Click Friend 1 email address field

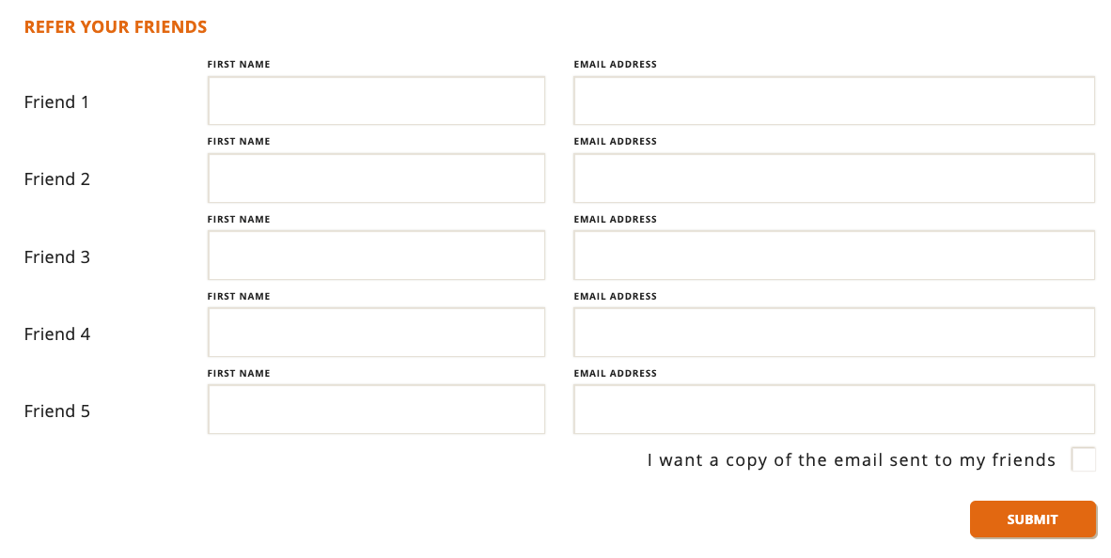[834, 101]
